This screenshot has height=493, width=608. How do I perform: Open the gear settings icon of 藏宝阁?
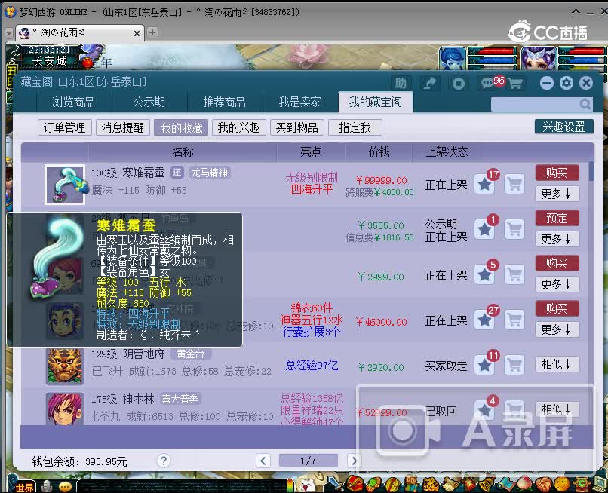[566, 83]
